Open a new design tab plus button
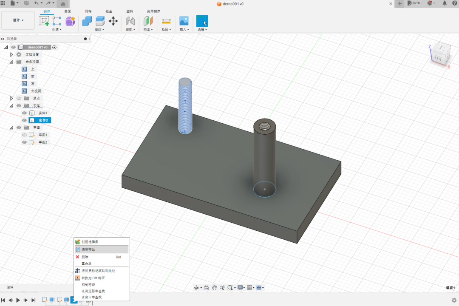 pos(399,3)
